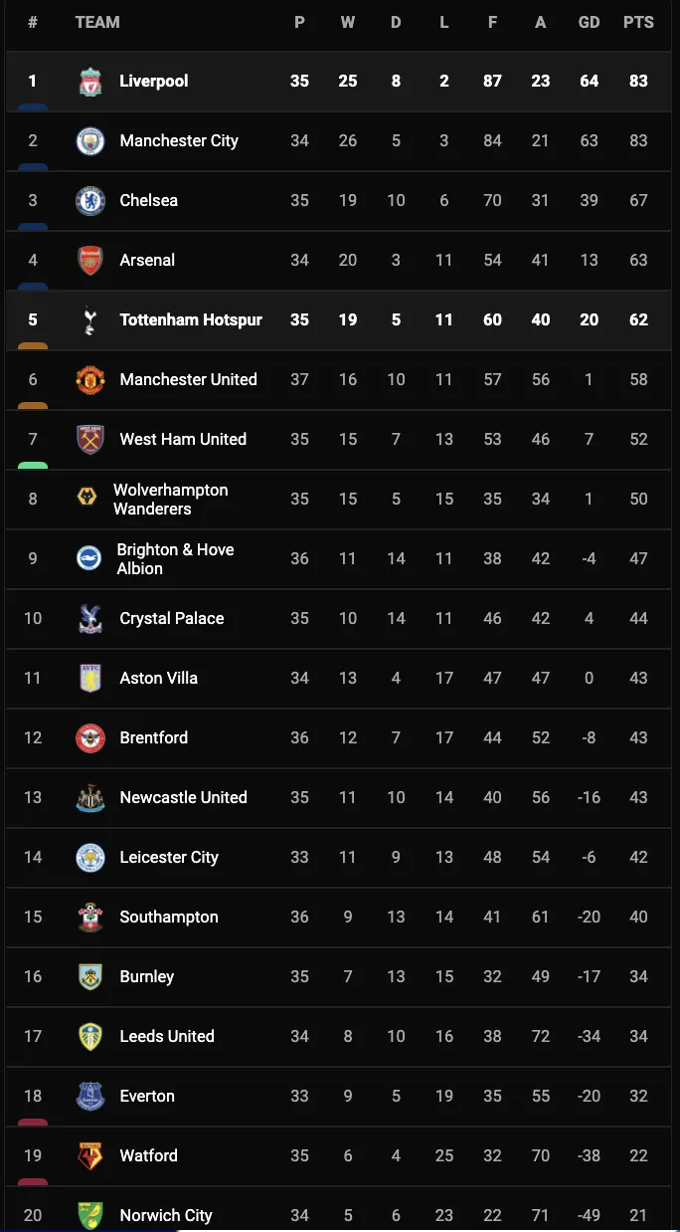The width and height of the screenshot is (680, 1232).
Task: Click the Liverpool club crest
Action: point(90,82)
